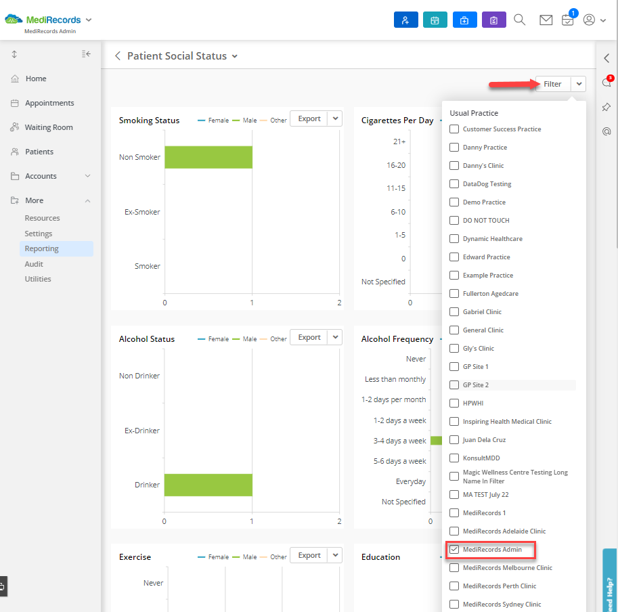This screenshot has width=618, height=612.
Task: Expand the MediRecords practice switcher chevron
Action: click(x=89, y=20)
